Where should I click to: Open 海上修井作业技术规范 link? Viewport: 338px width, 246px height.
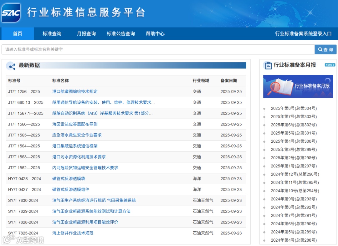(73, 233)
